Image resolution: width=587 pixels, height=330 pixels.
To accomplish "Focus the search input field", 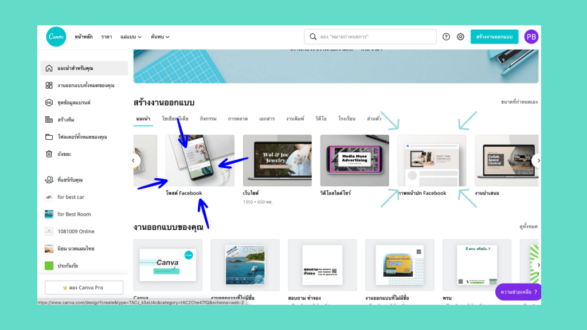I will click(x=373, y=37).
